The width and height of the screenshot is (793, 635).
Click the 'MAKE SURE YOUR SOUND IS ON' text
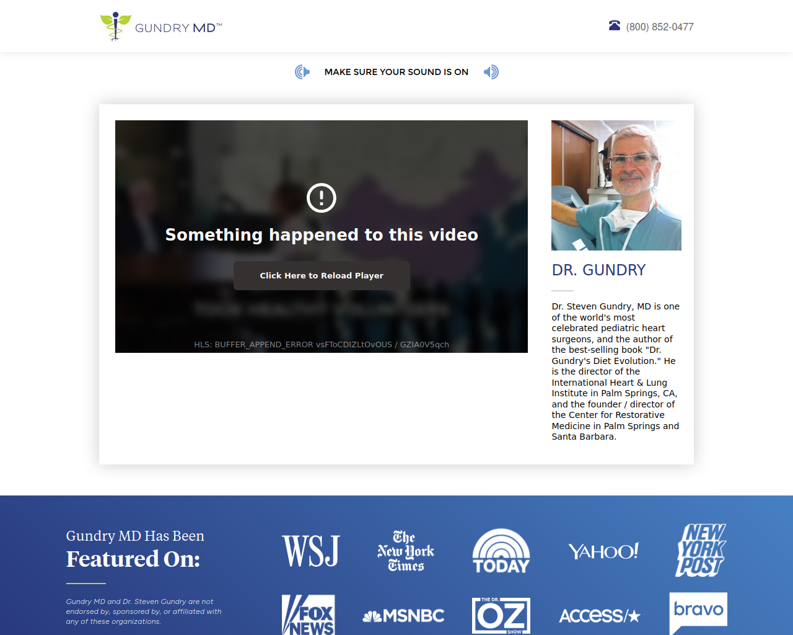(x=396, y=72)
